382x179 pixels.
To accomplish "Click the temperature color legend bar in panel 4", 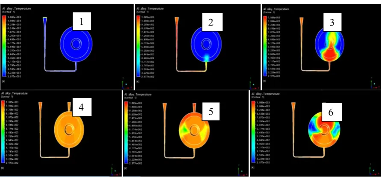I will (x=4, y=132).
